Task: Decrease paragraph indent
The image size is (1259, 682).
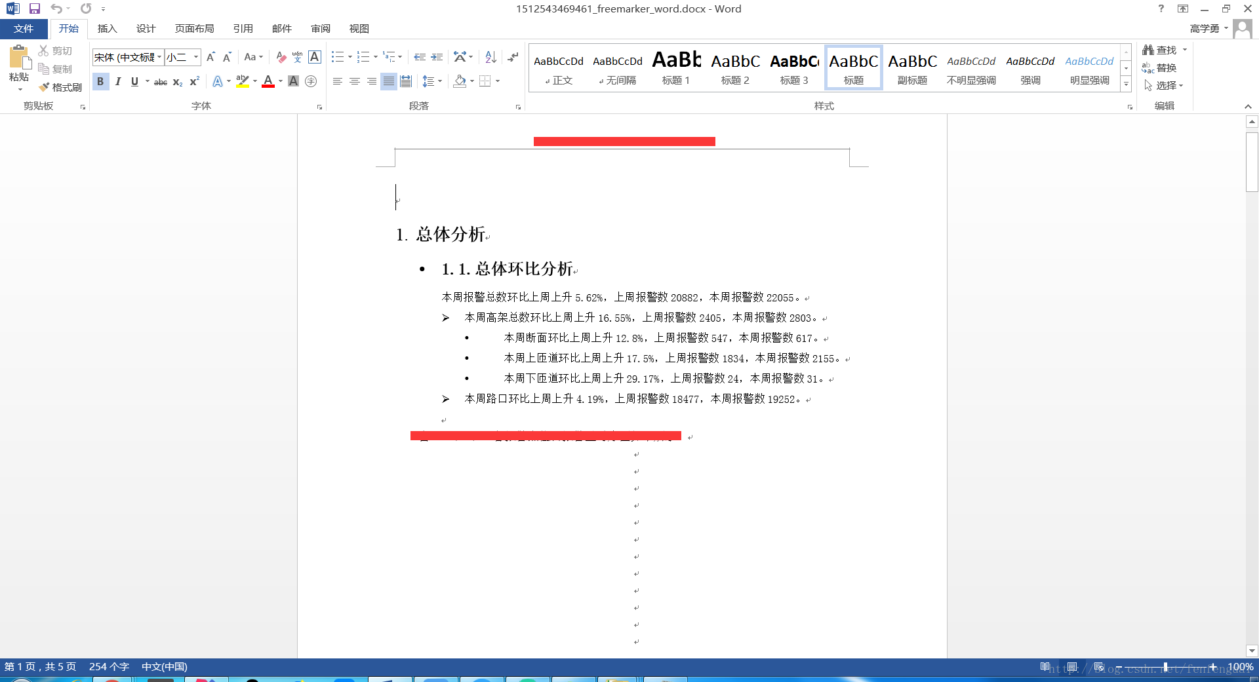Action: pos(420,57)
